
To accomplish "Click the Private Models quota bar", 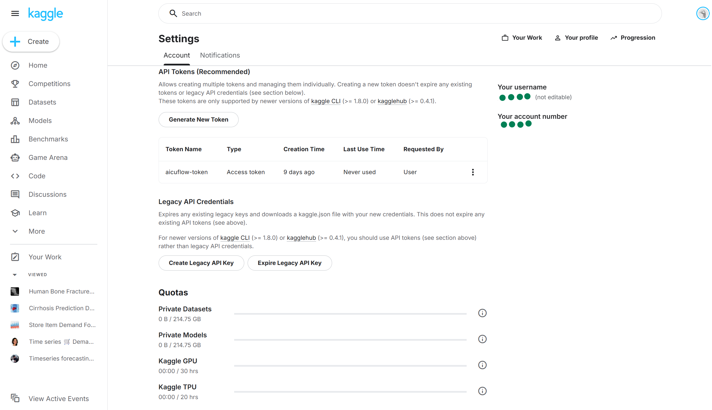I will click(x=350, y=340).
